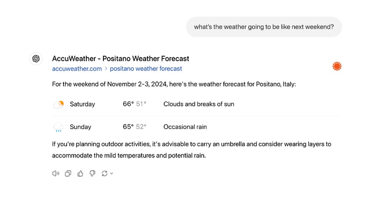Click Sunday's rain cloud icon
This screenshot has width=375, height=222.
point(58,127)
